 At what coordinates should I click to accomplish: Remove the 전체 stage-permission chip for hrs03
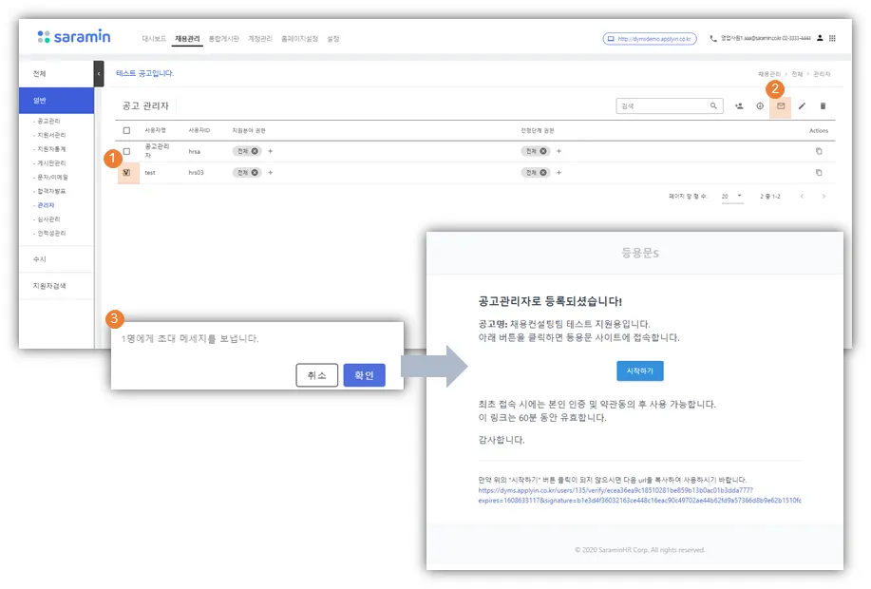pyautogui.click(x=543, y=172)
